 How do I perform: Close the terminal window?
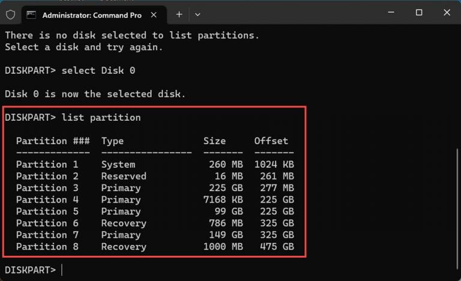tap(447, 13)
